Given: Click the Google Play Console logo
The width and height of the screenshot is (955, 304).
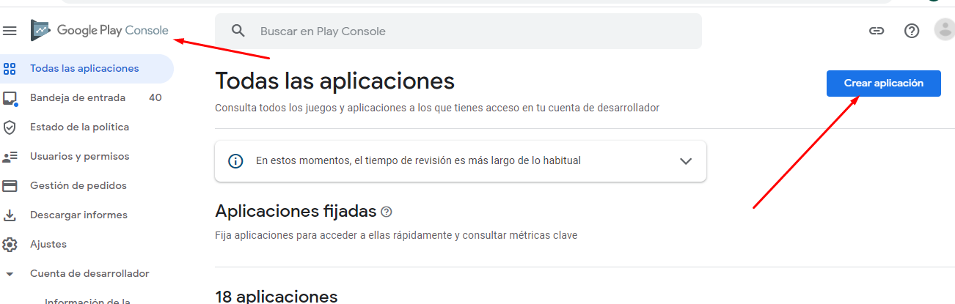Looking at the screenshot, I should pos(100,31).
